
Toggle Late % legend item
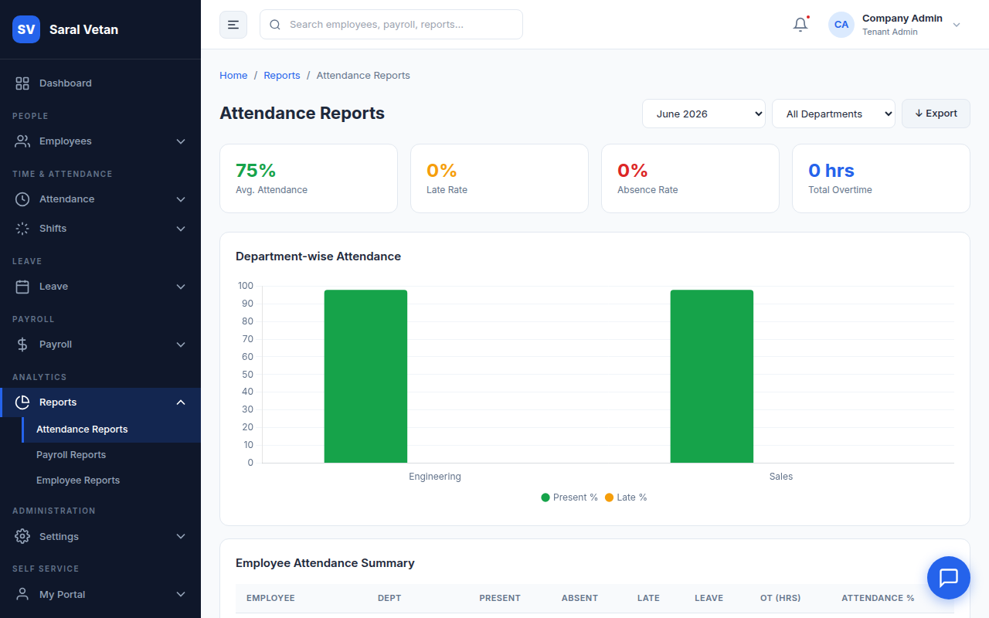click(x=626, y=497)
